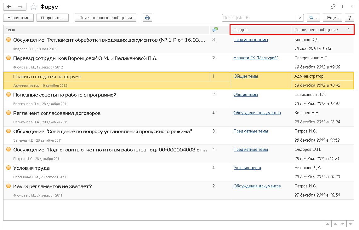
Task: Click the date 18 мая 2016 в 15:06
Action: 313,49
